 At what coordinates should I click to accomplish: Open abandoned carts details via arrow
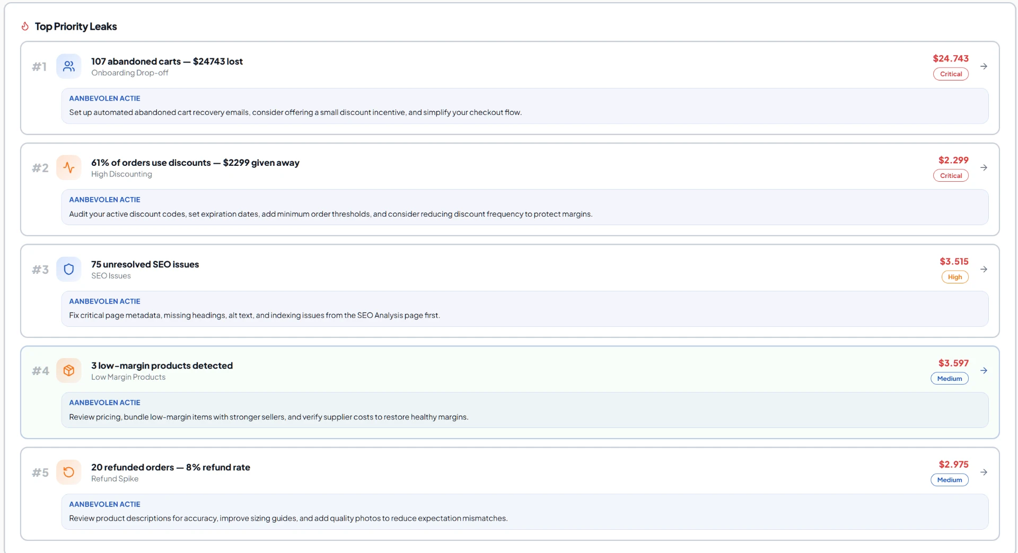tap(984, 66)
